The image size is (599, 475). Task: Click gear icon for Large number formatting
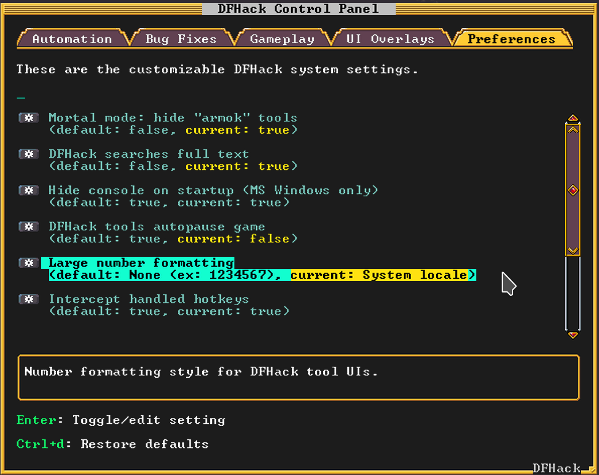pos(29,263)
